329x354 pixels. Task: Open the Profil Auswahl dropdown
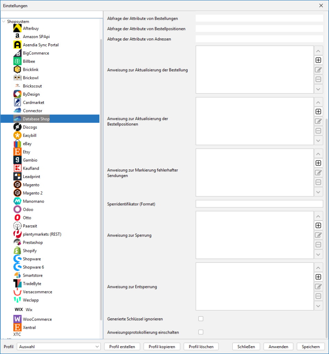(x=59, y=346)
